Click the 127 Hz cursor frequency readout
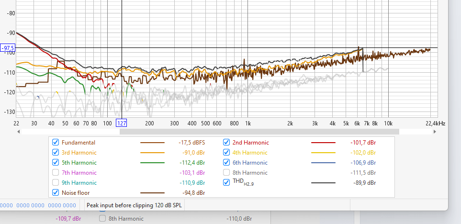The width and height of the screenshot is (461, 224). click(122, 123)
